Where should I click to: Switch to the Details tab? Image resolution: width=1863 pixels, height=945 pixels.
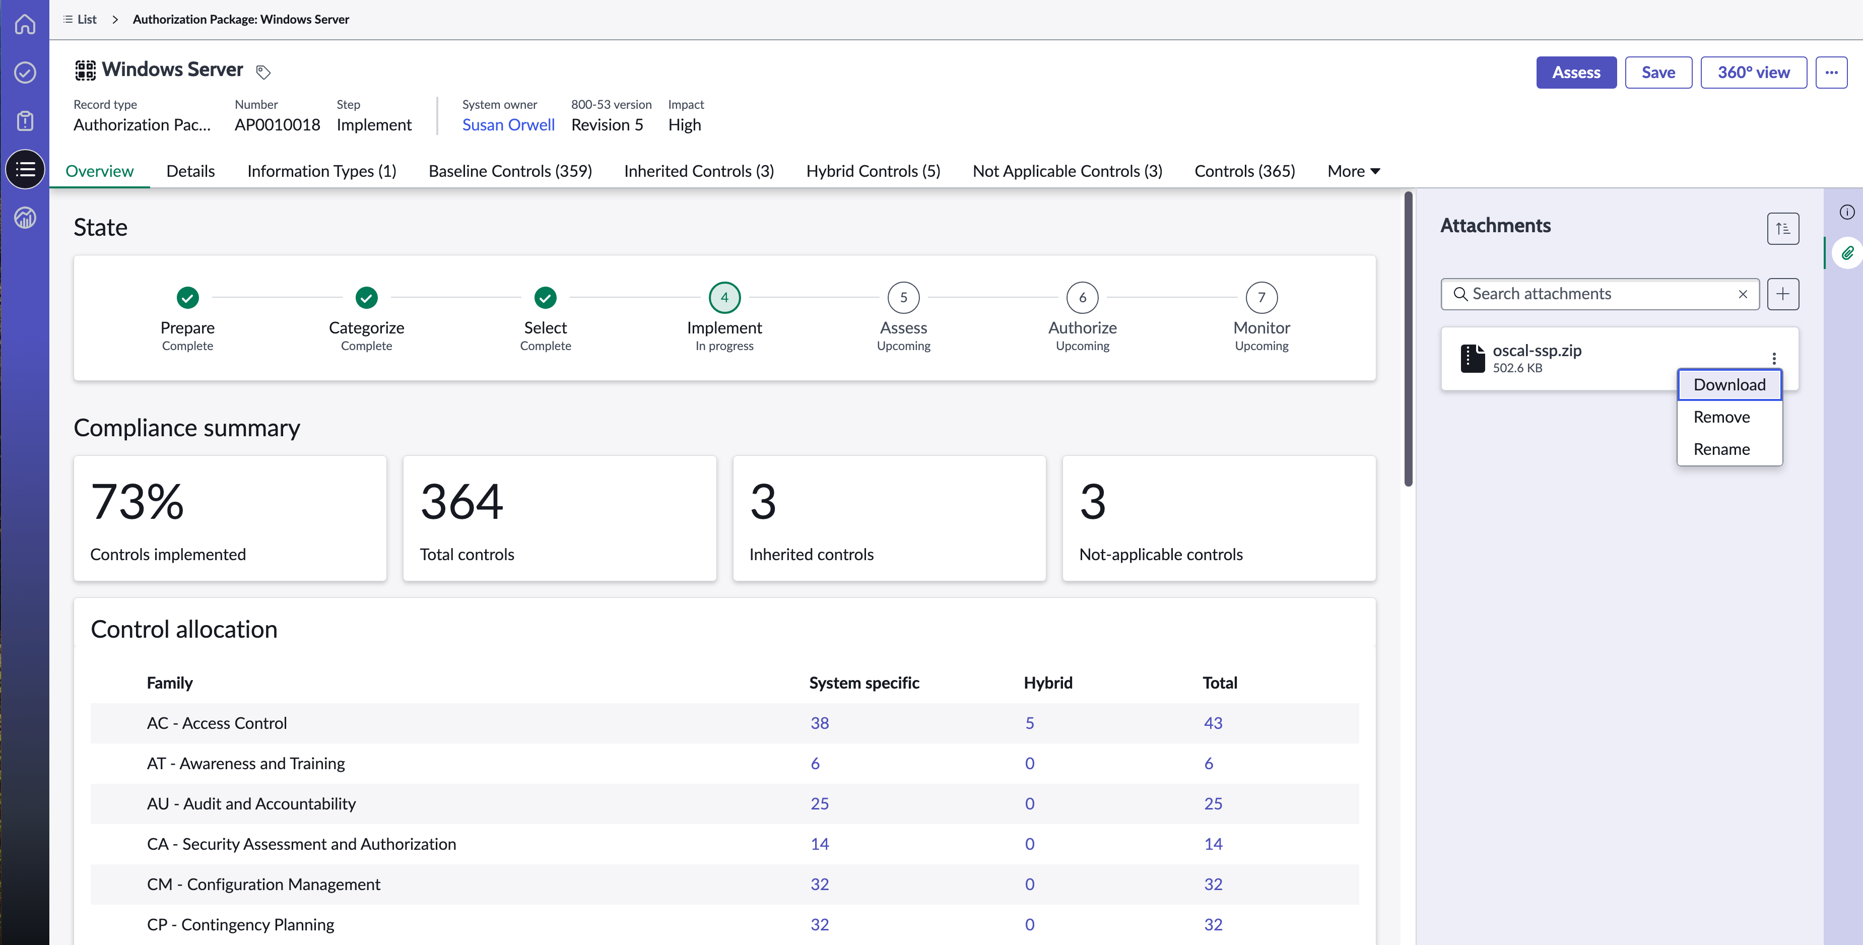(190, 171)
